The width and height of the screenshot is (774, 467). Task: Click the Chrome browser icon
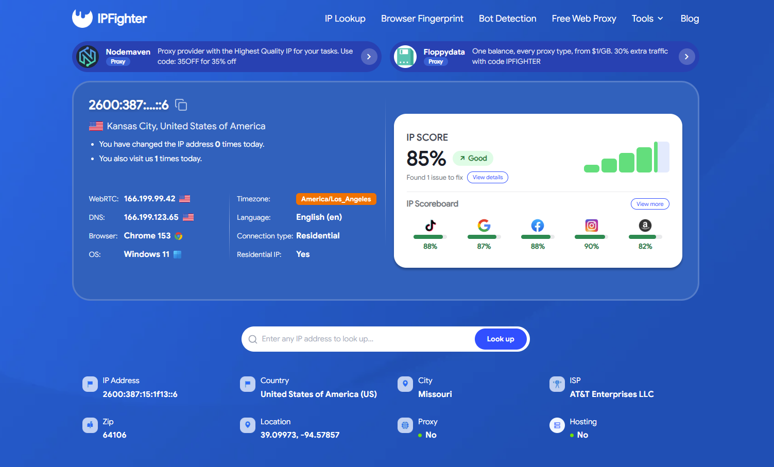click(x=179, y=236)
